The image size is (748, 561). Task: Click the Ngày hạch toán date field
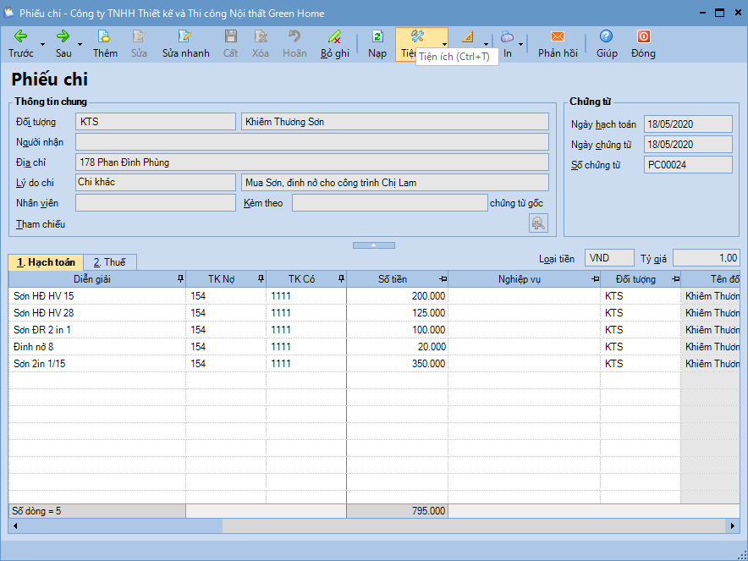coord(688,124)
